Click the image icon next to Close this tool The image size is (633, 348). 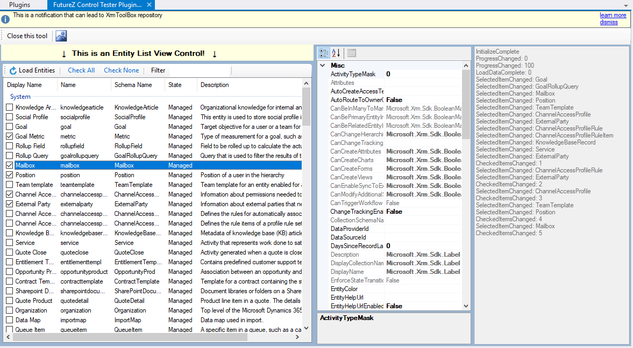61,36
